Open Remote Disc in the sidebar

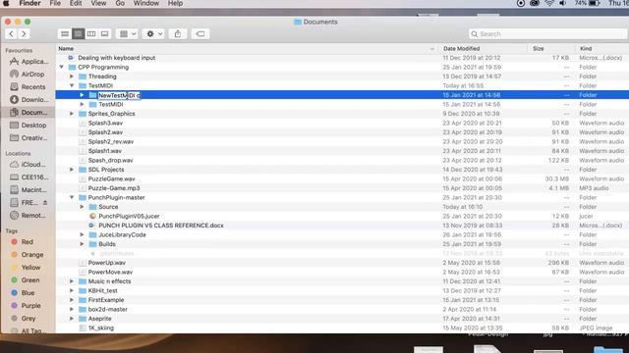pos(28,216)
